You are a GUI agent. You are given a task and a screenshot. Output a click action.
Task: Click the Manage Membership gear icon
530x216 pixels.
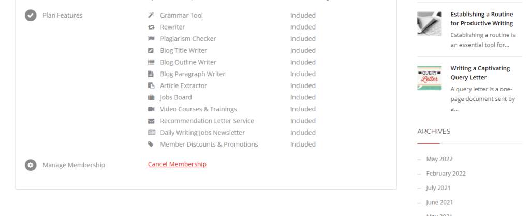point(31,165)
